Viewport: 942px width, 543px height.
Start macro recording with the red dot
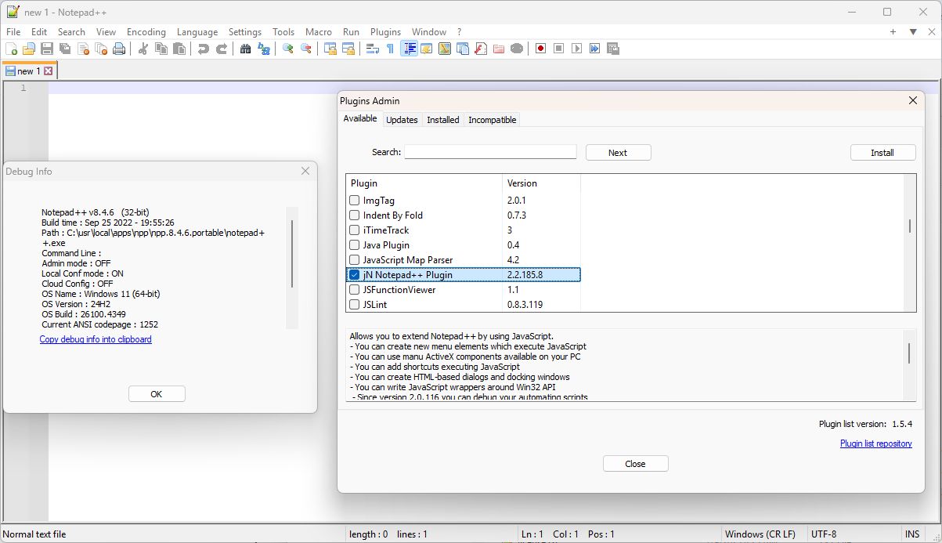541,49
